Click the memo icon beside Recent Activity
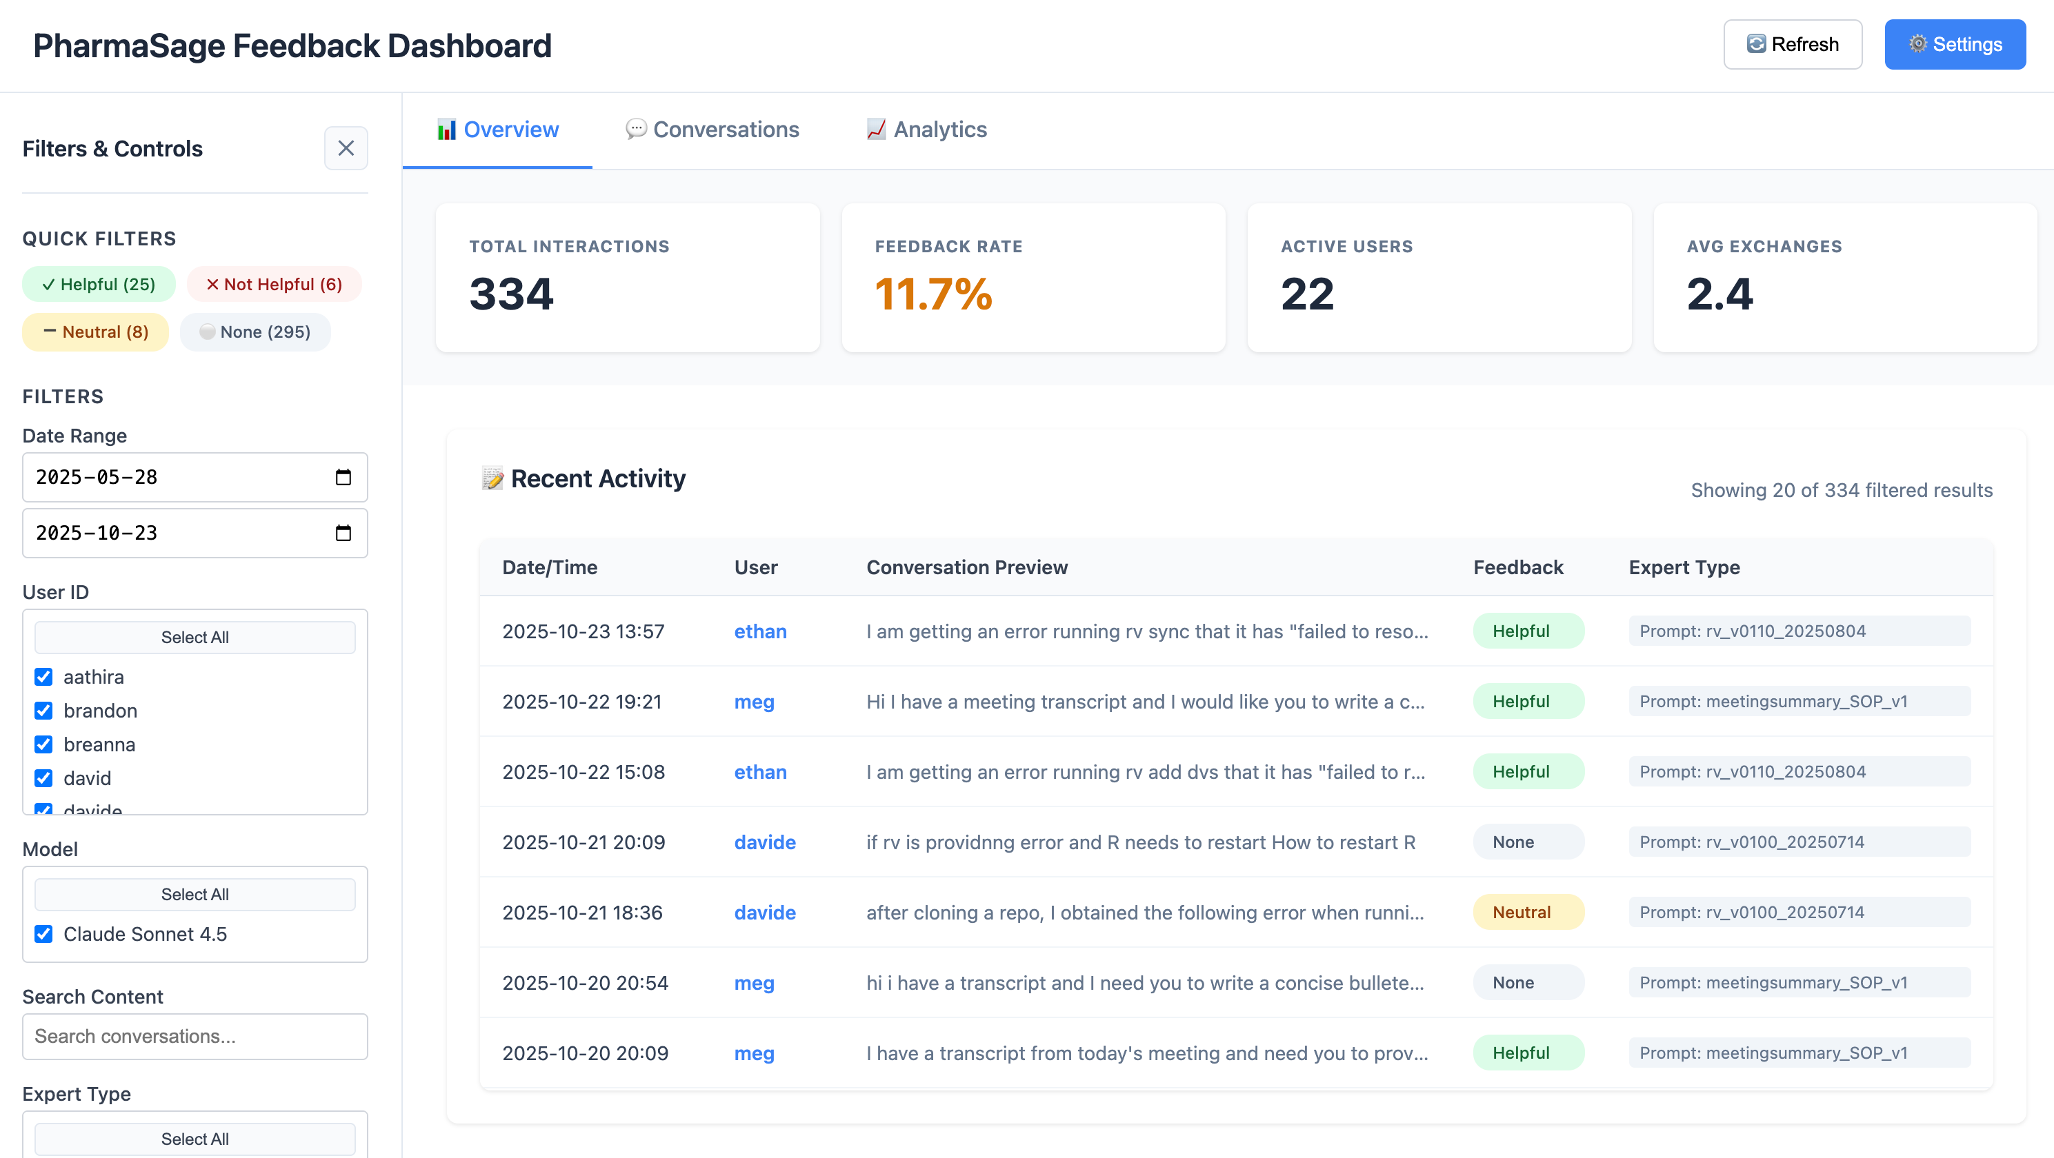The height and width of the screenshot is (1158, 2054). click(x=494, y=478)
